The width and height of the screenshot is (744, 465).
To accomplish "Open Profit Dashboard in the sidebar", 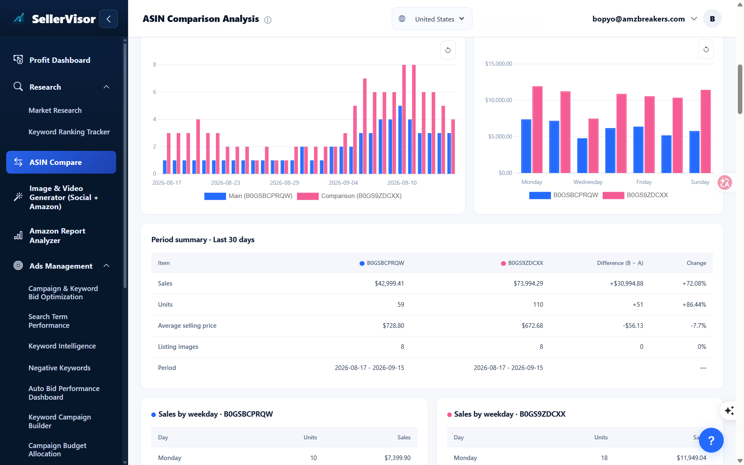I will click(x=60, y=60).
